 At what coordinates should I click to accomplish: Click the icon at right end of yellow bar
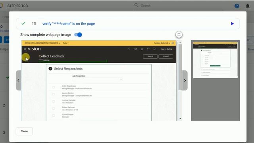[173, 43]
